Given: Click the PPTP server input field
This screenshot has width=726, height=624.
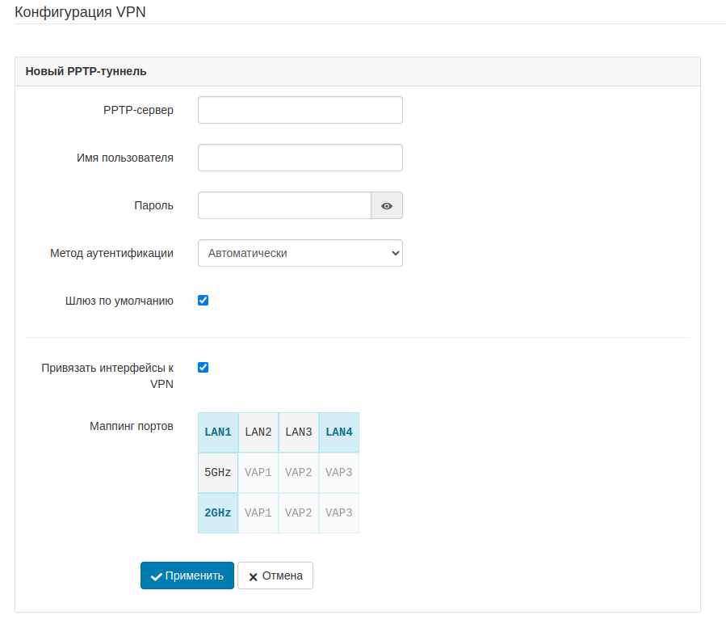Looking at the screenshot, I should (300, 111).
